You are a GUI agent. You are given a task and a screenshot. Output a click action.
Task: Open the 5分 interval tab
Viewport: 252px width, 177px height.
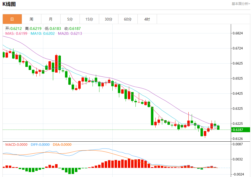tap(70, 19)
